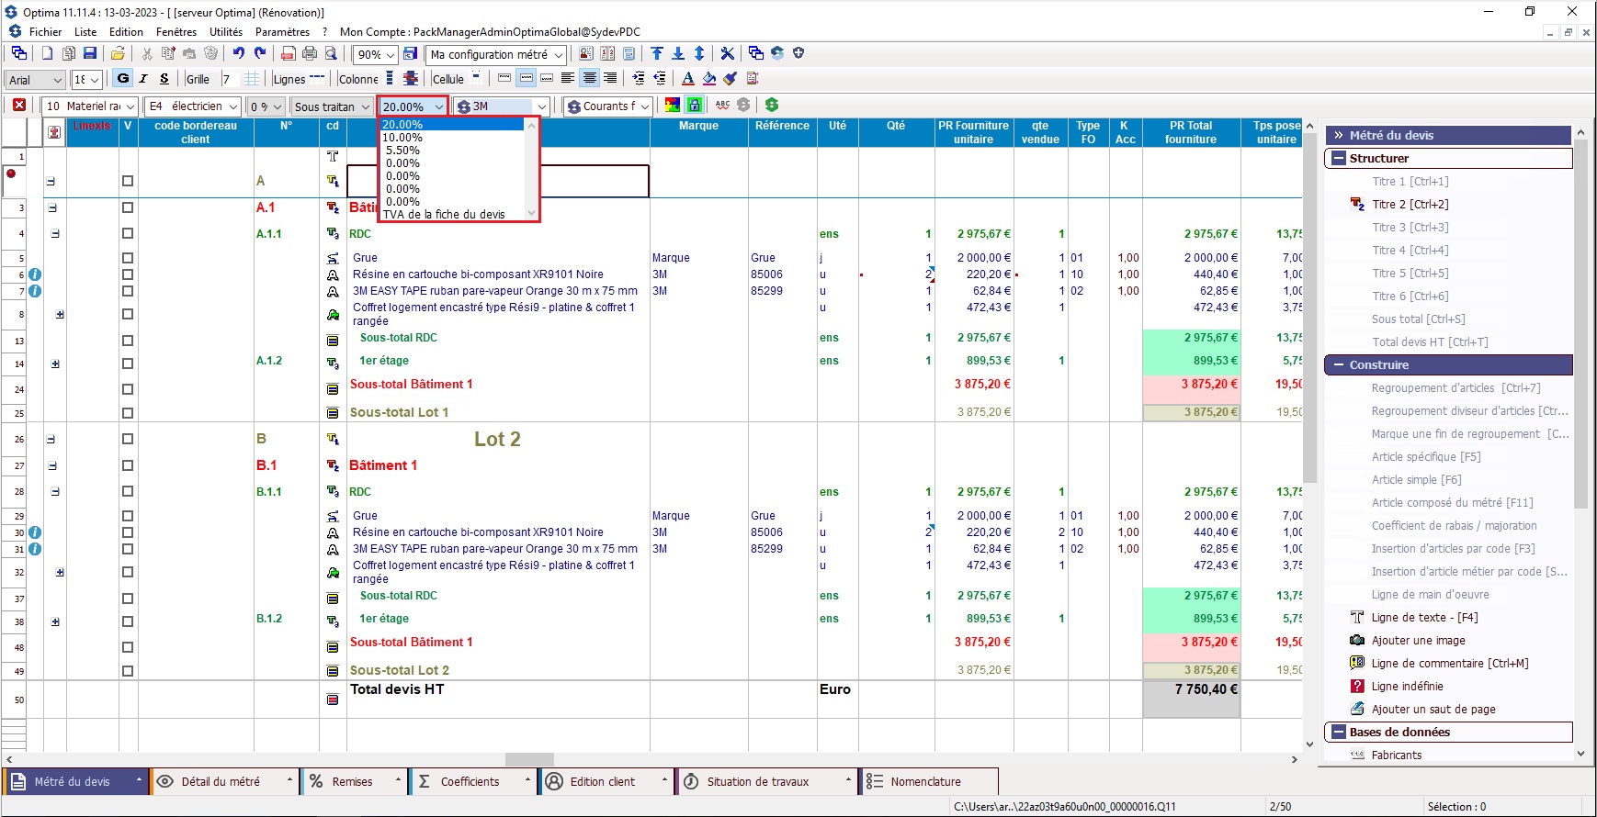Open the Fichier menu
1597x817 pixels.
(x=45, y=31)
